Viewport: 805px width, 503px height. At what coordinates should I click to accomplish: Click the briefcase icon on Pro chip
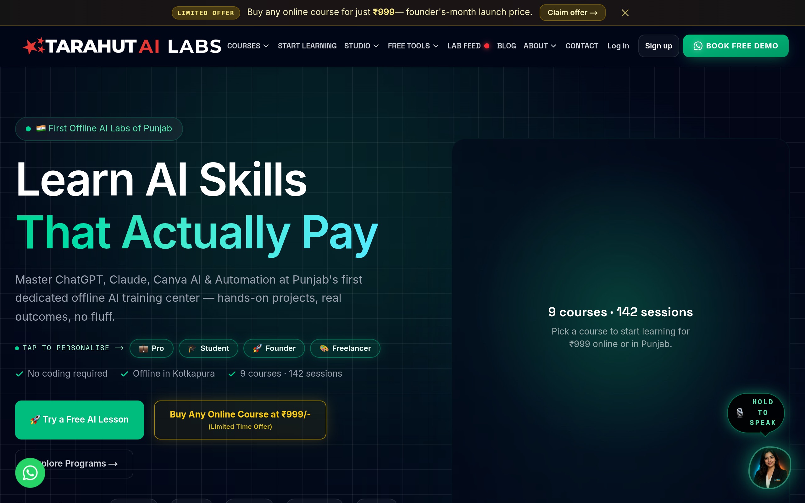coord(143,348)
